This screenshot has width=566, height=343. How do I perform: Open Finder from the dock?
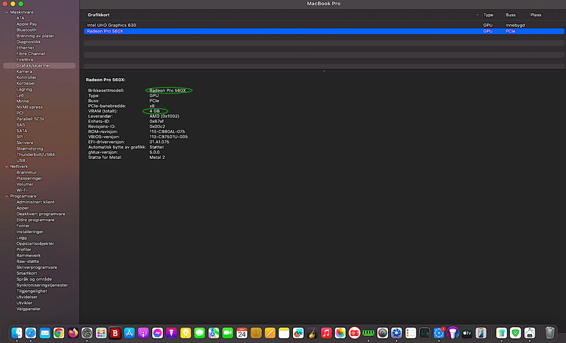tap(17, 332)
